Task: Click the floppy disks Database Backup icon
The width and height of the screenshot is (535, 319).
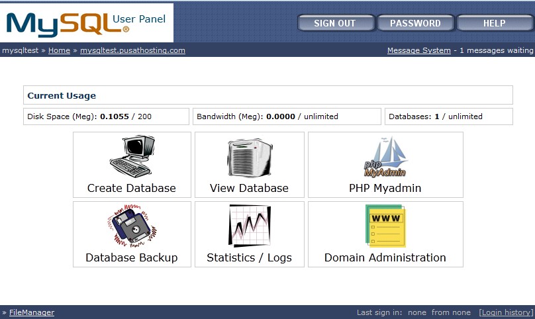Action: tap(132, 226)
